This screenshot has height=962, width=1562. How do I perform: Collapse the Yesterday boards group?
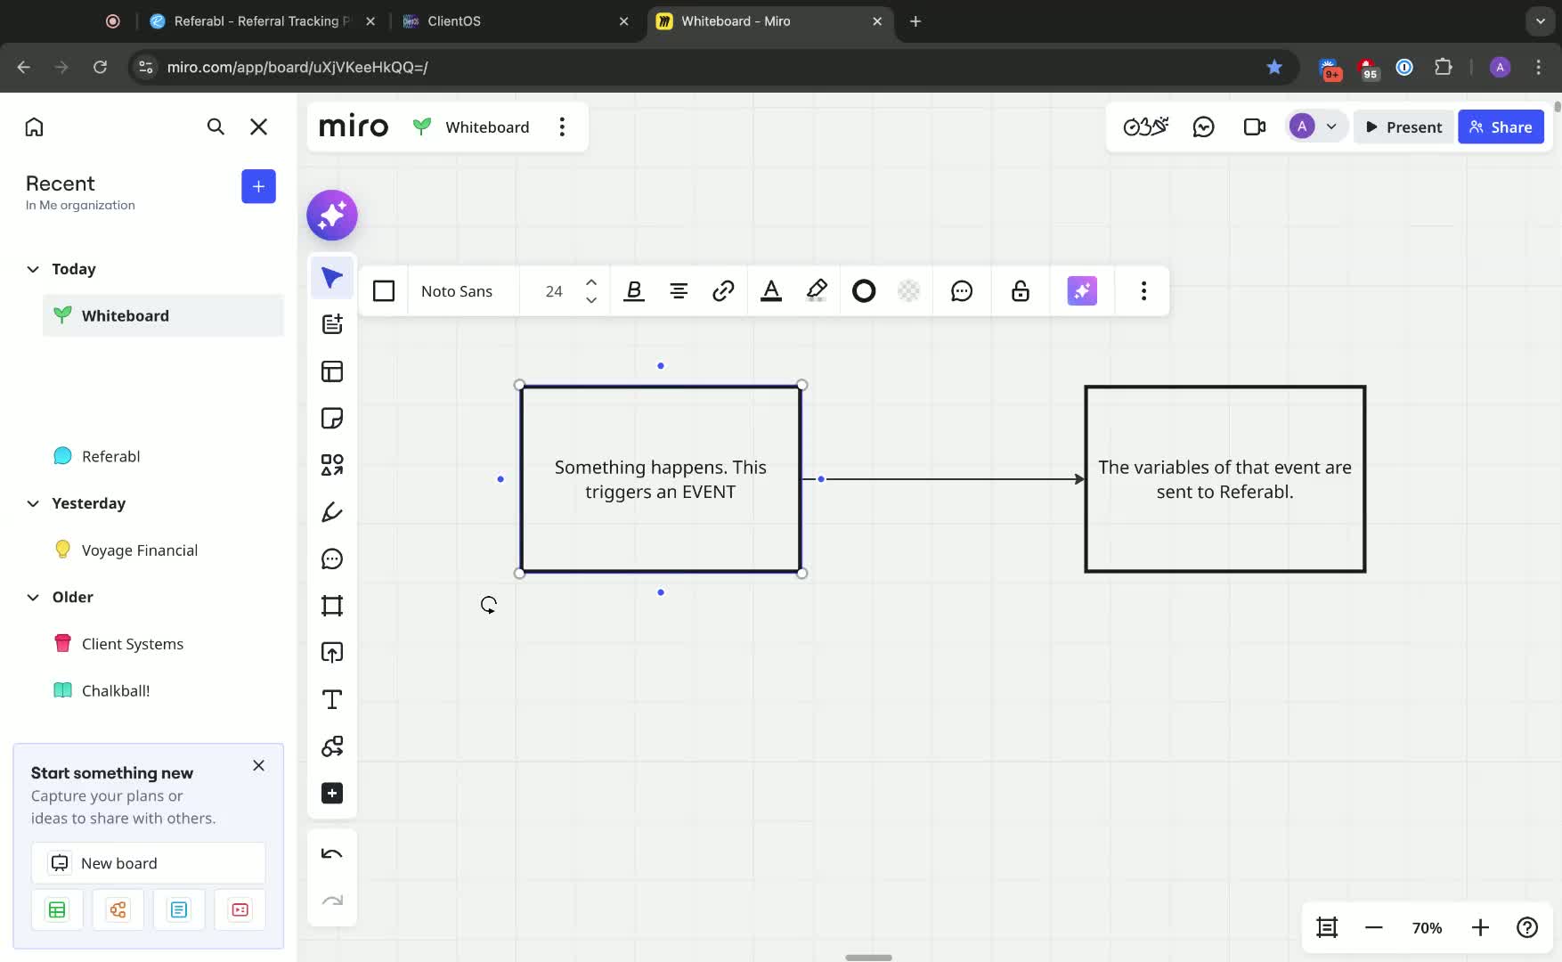click(33, 503)
